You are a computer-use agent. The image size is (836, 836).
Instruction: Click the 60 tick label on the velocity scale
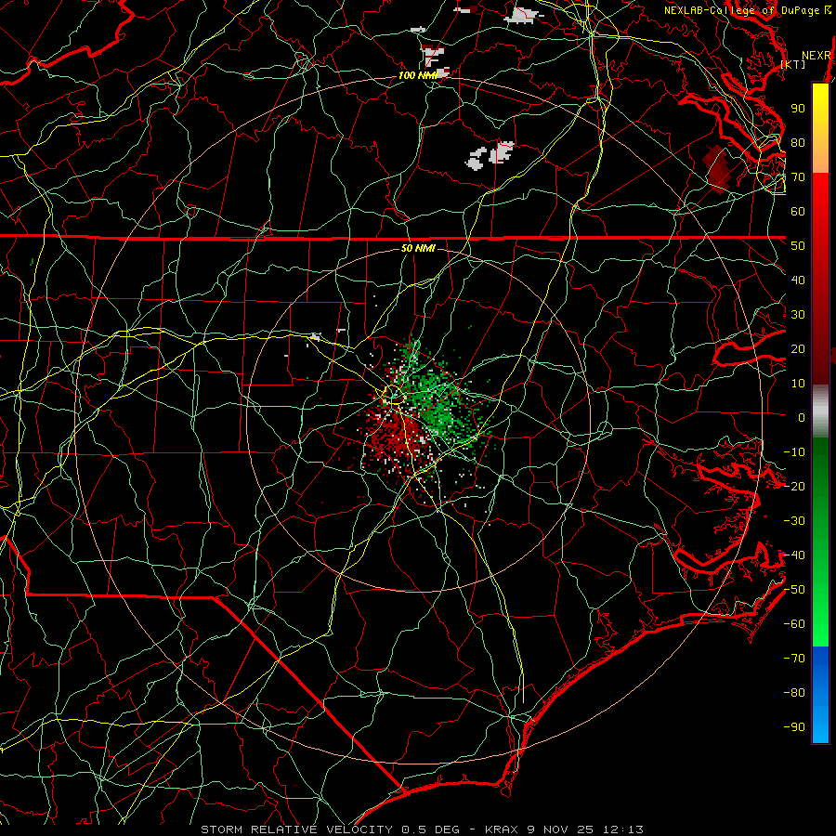coord(798,211)
